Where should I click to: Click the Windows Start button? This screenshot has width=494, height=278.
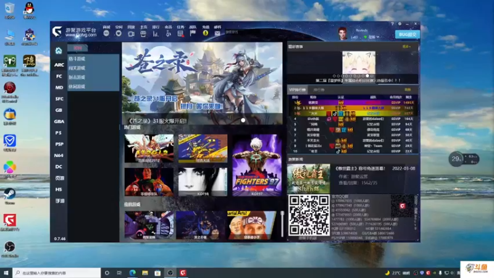[6, 272]
